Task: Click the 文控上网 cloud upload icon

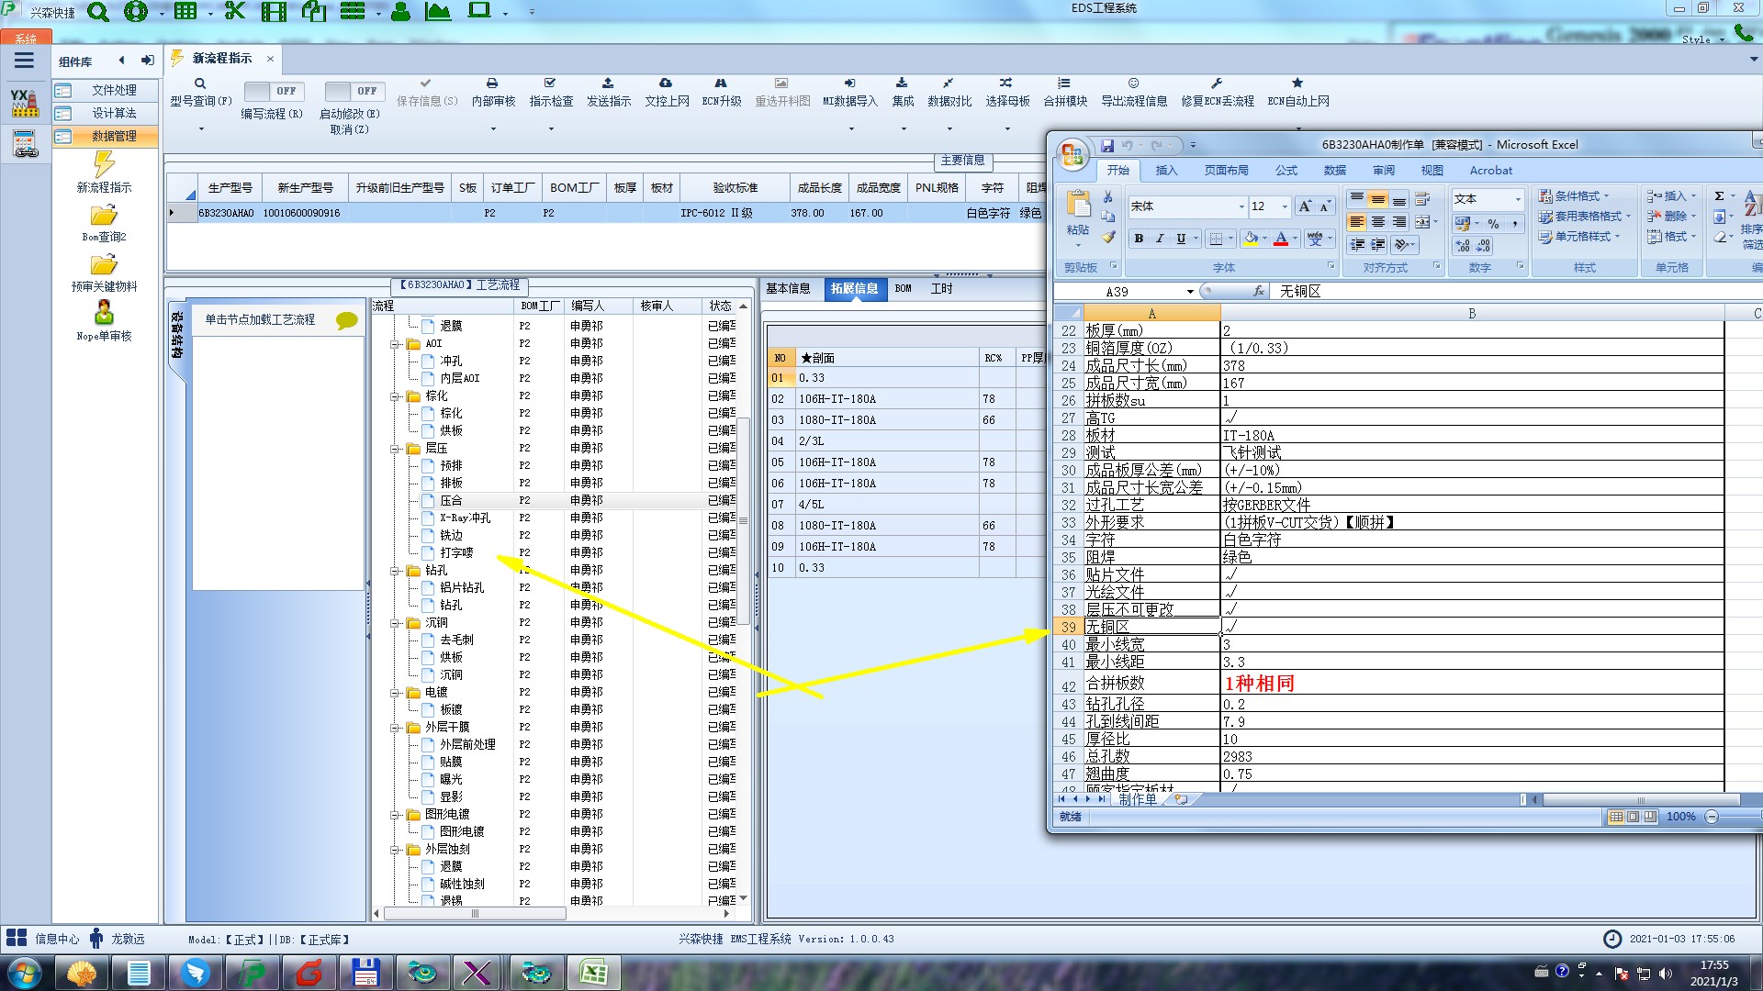Action: [x=666, y=84]
